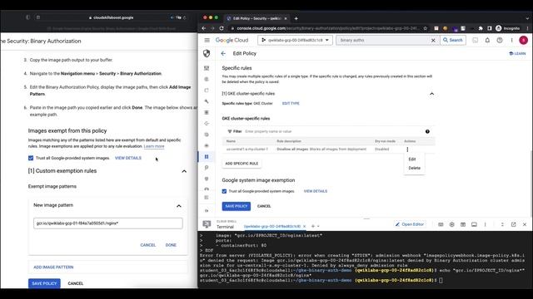
Task: Click SAVE POLICY in the console window
Action: click(x=237, y=206)
